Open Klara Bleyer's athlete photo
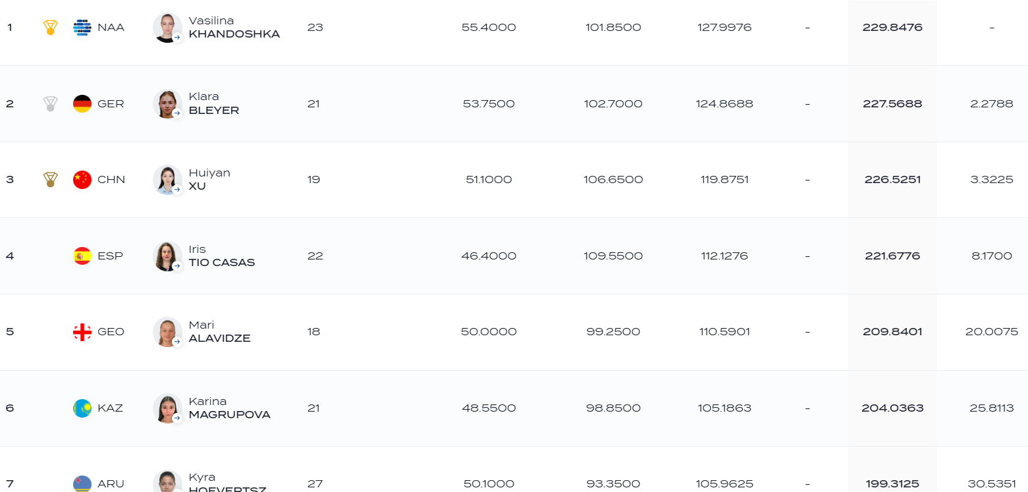The width and height of the screenshot is (1028, 492). click(x=167, y=103)
